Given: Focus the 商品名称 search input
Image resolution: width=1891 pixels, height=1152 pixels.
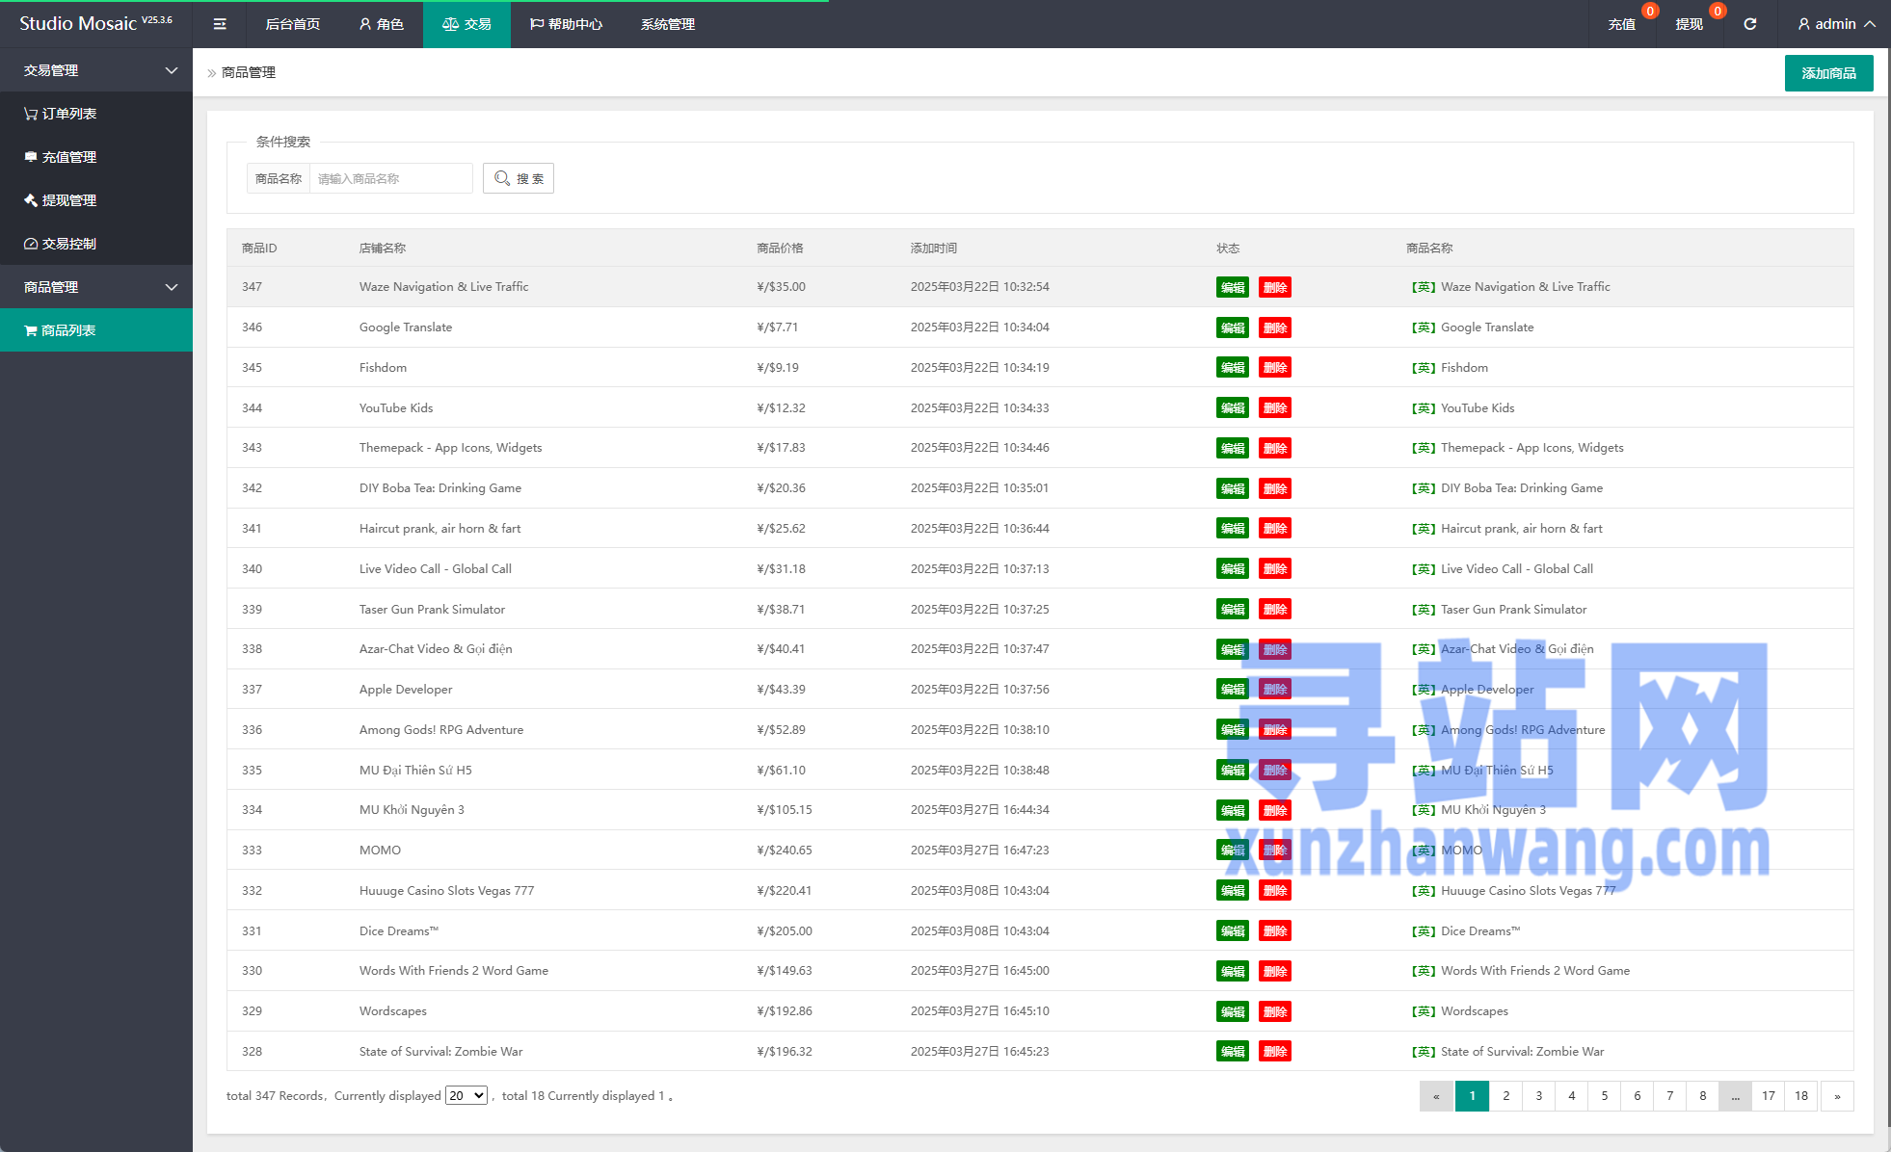Looking at the screenshot, I should (x=390, y=178).
